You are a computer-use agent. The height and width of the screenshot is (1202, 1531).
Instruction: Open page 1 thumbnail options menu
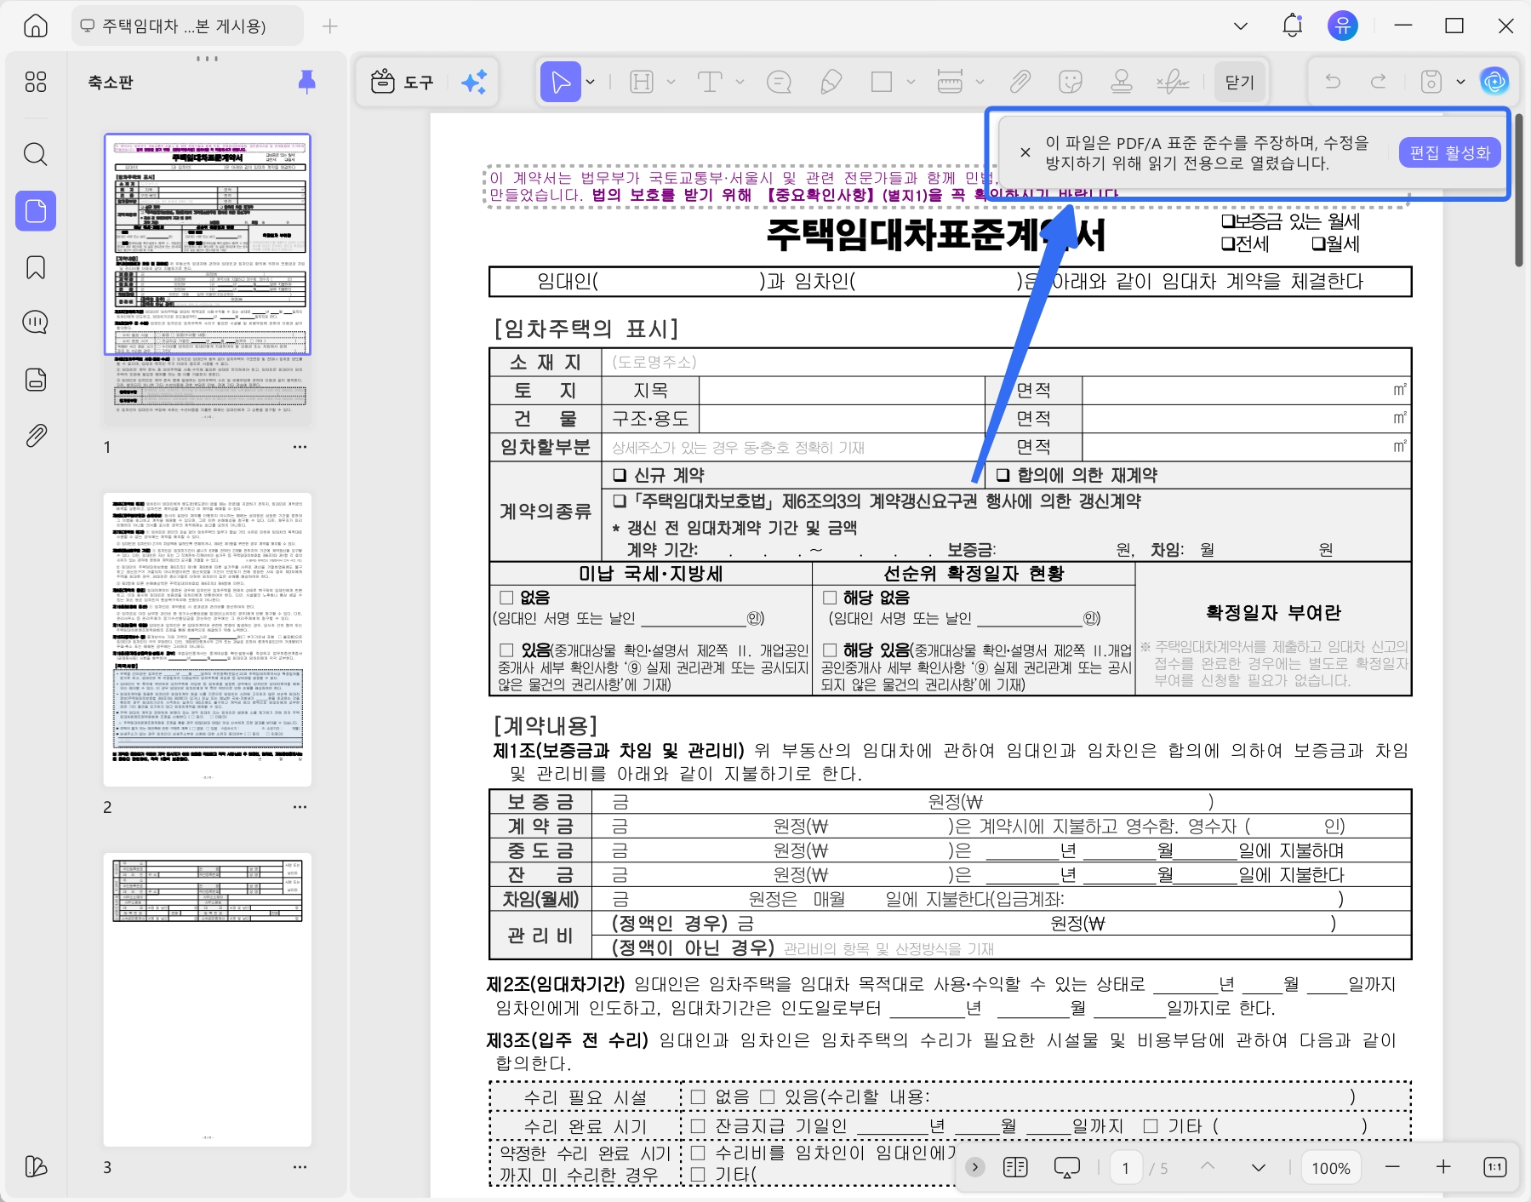300,447
